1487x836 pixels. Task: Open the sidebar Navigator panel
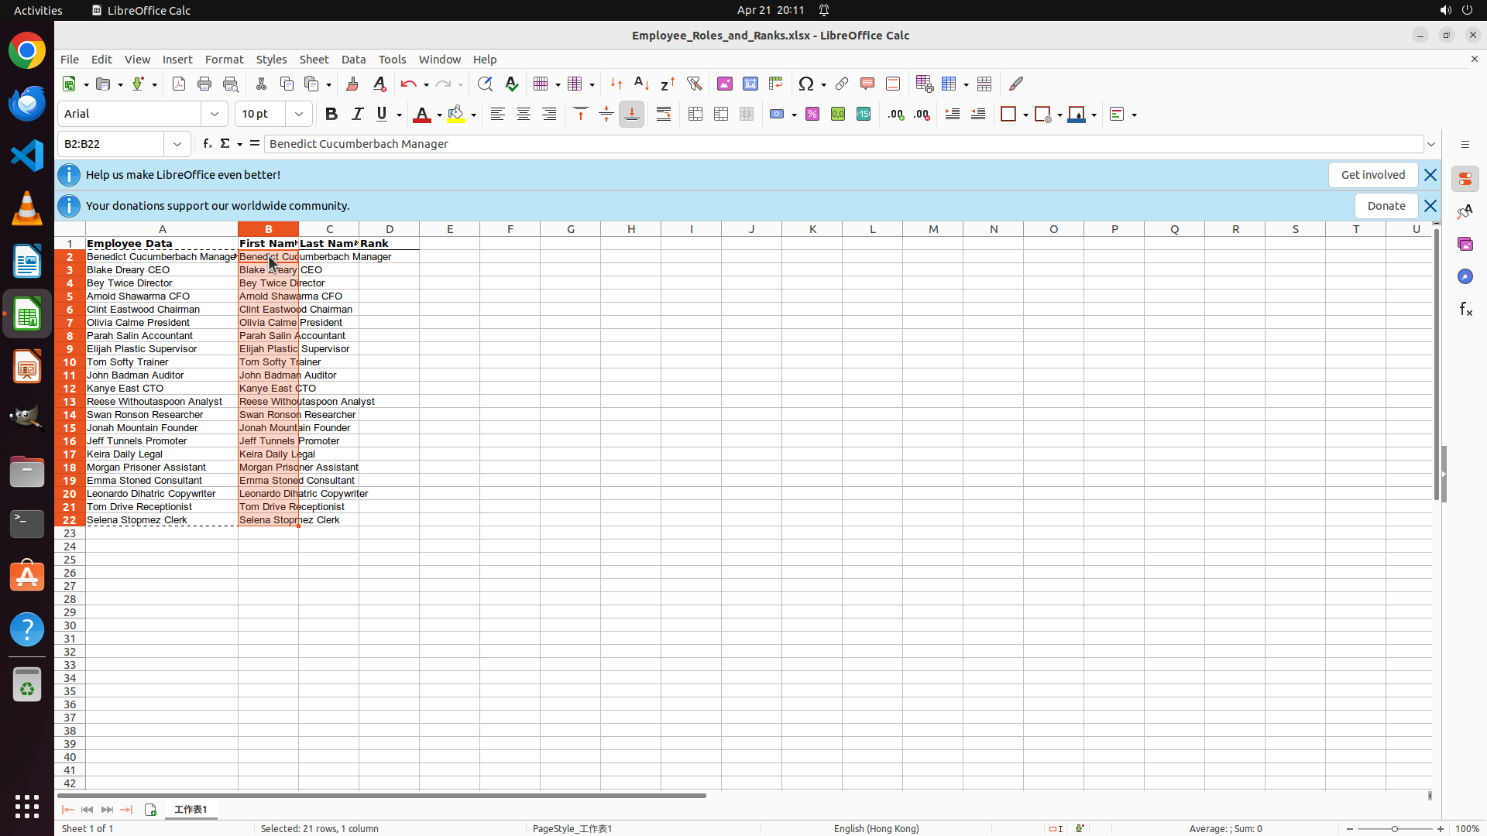(x=1465, y=276)
